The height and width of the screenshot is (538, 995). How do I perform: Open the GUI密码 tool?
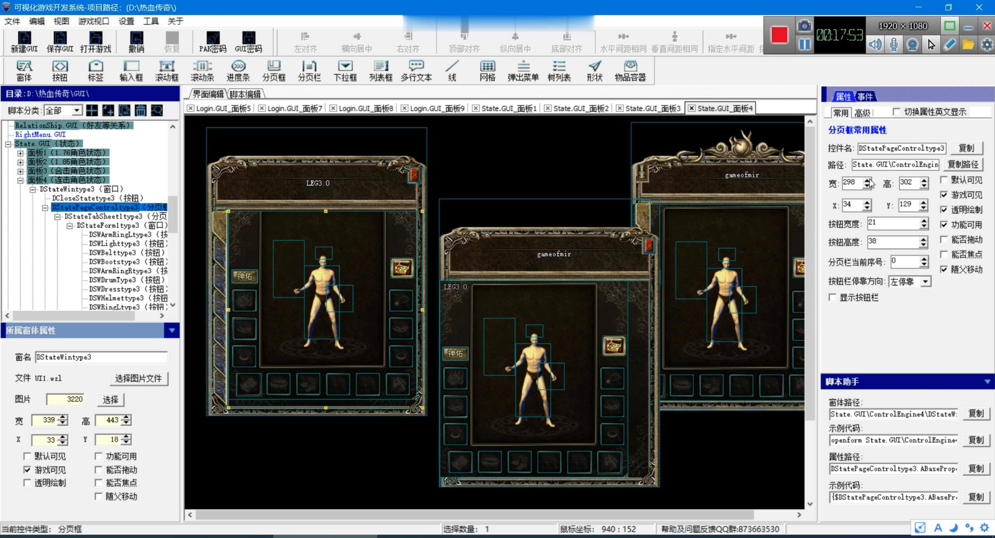coord(248,42)
